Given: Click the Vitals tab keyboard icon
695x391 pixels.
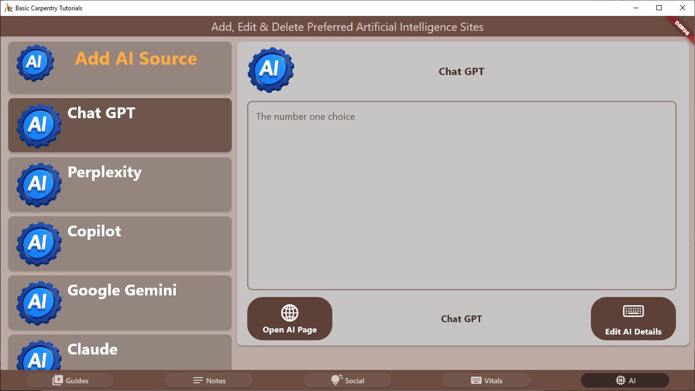Looking at the screenshot, I should coord(477,380).
